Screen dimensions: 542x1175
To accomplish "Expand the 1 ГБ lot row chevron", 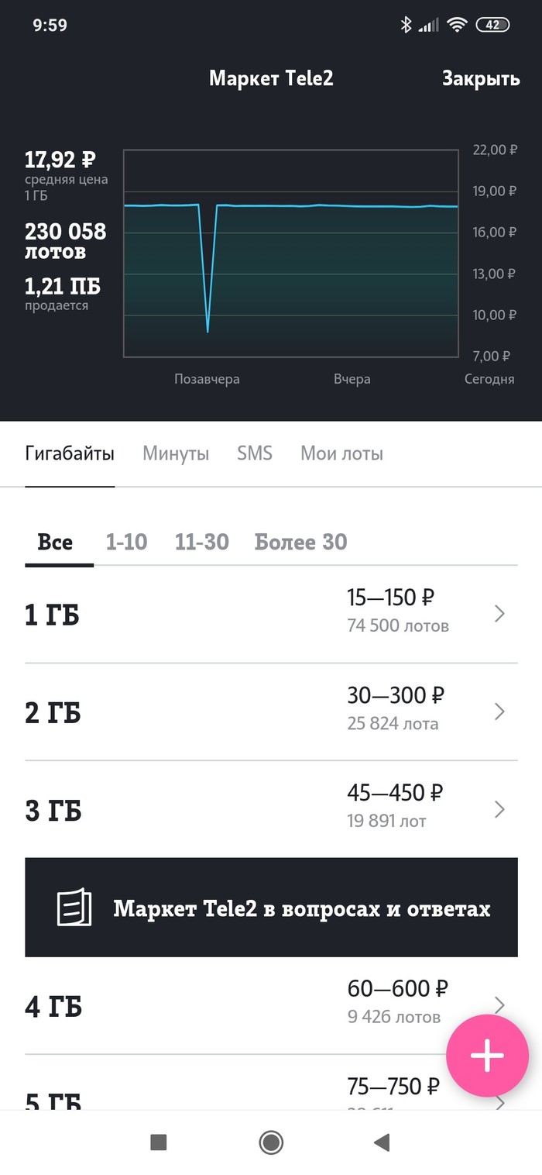I will (x=499, y=614).
